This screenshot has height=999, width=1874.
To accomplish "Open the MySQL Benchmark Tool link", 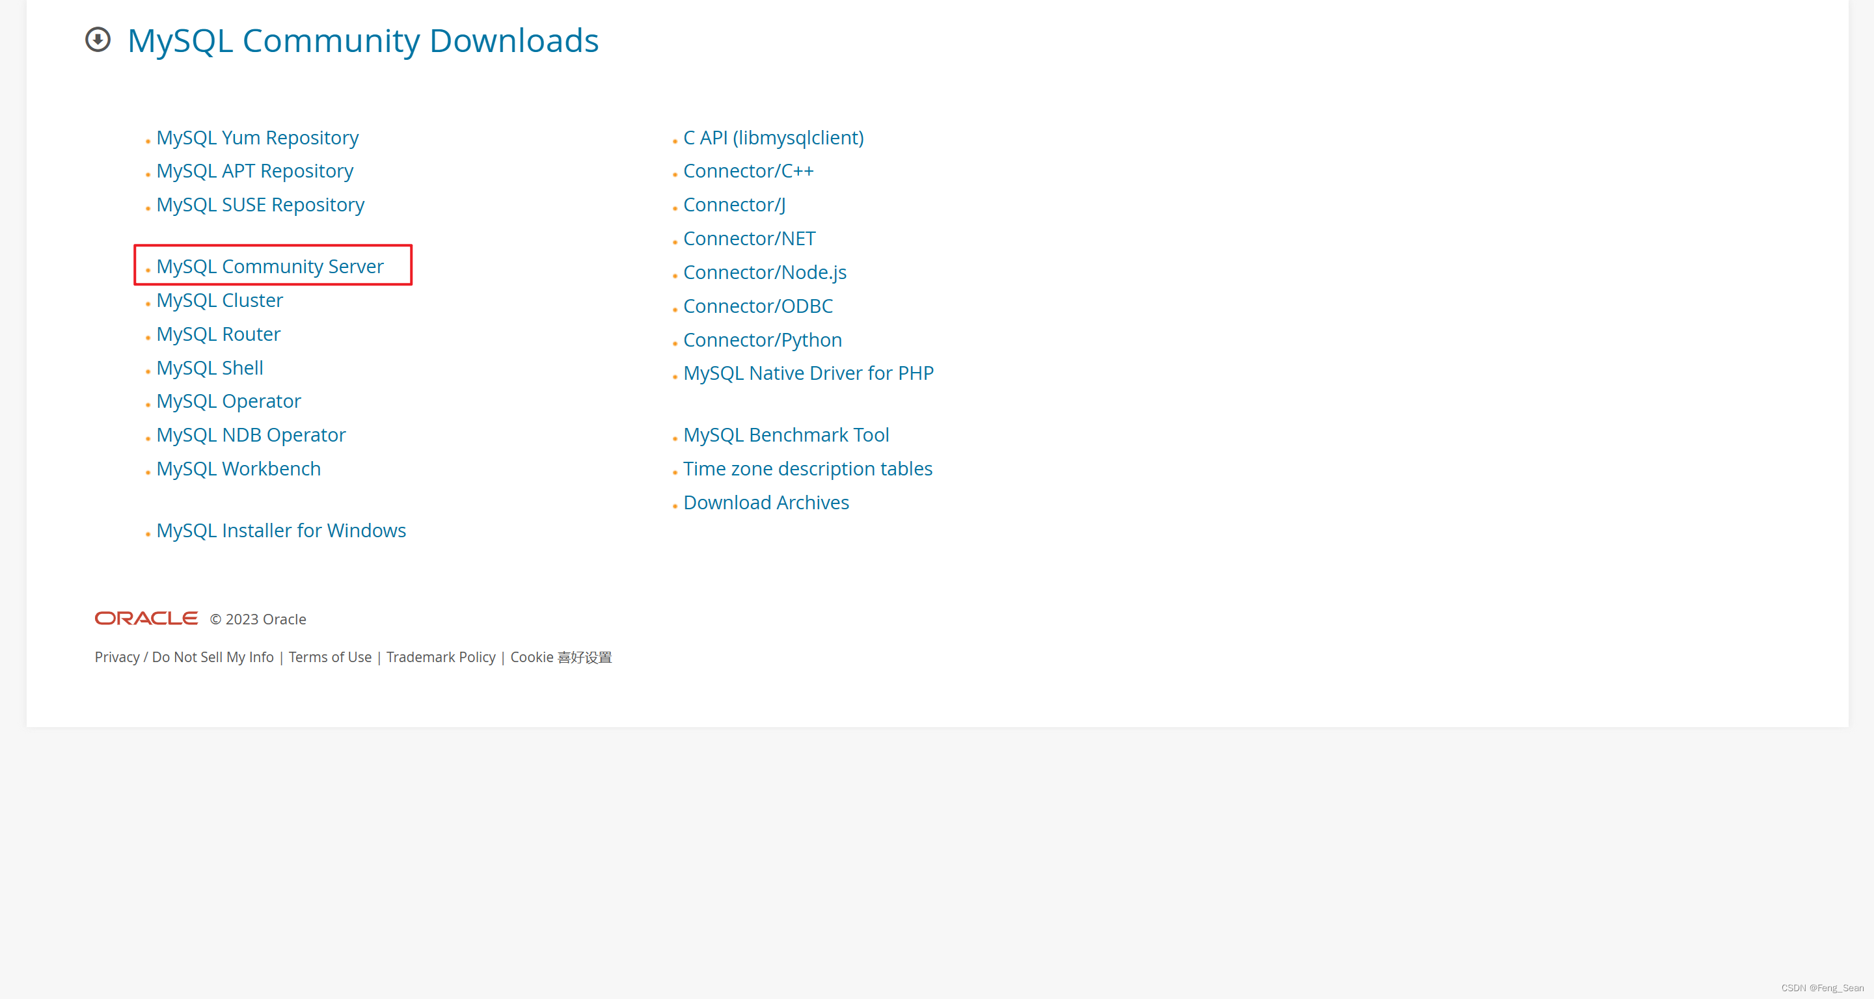I will [785, 435].
